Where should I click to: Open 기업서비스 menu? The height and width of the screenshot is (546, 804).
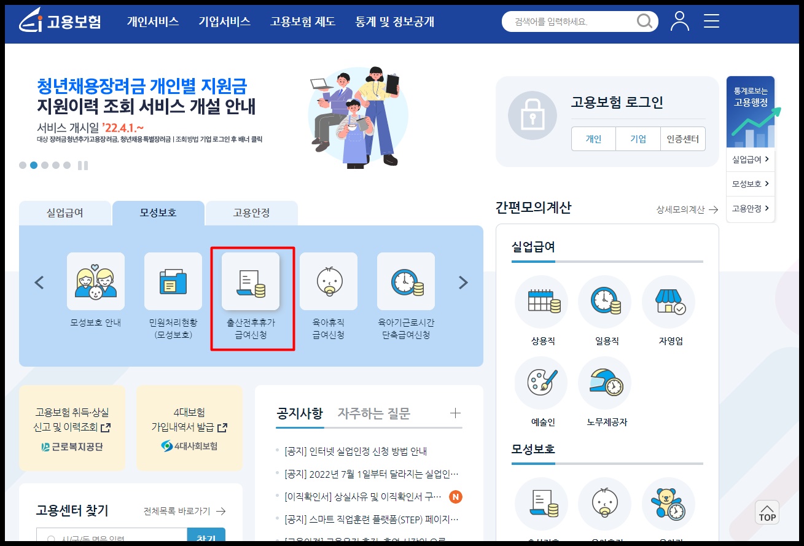225,21
